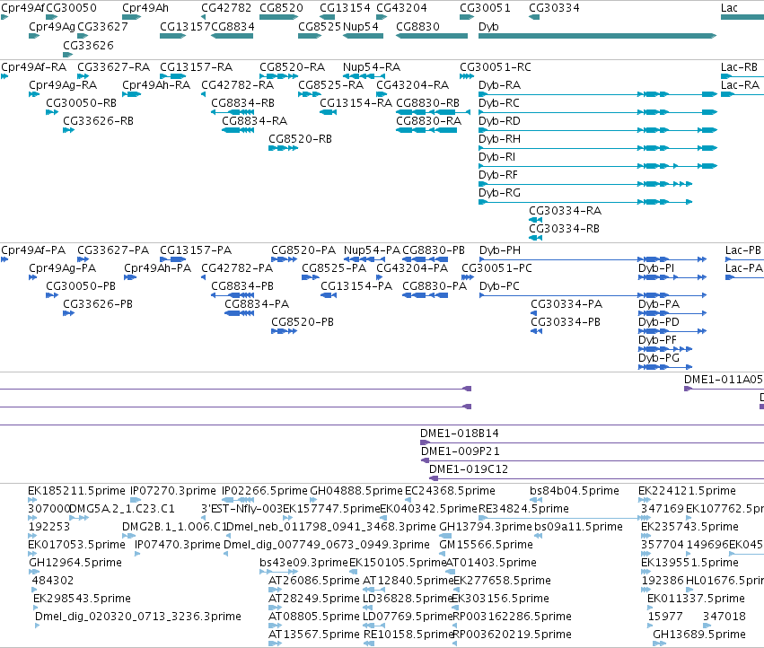Select the Dyb-PI protein label
764x648 pixels.
coord(656,268)
